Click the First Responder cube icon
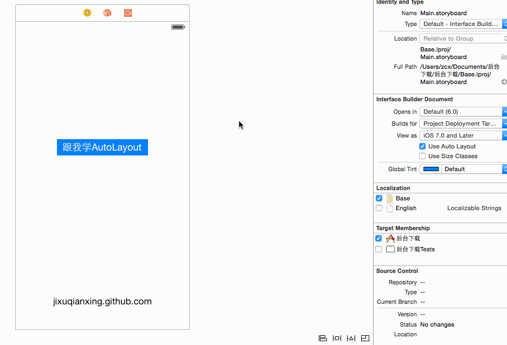This screenshot has width=507, height=345. coord(107,13)
